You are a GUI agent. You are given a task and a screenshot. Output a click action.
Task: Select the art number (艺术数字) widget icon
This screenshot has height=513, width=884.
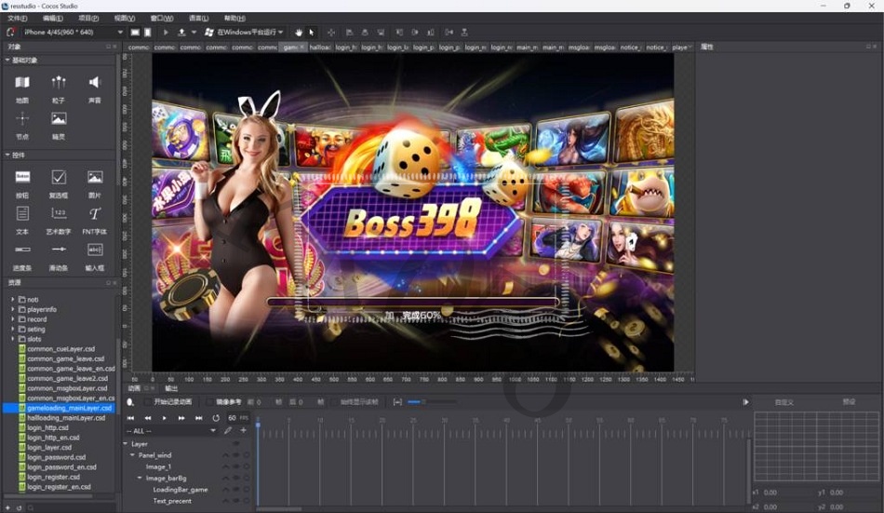pyautogui.click(x=59, y=213)
